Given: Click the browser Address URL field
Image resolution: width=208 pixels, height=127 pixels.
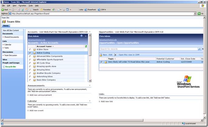Looking at the screenshot, I should coord(101,14).
